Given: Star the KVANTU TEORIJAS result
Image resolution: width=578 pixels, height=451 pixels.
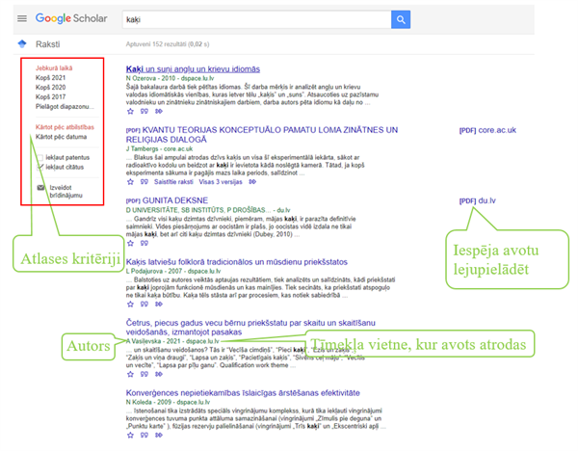Looking at the screenshot, I should pyautogui.click(x=130, y=182).
